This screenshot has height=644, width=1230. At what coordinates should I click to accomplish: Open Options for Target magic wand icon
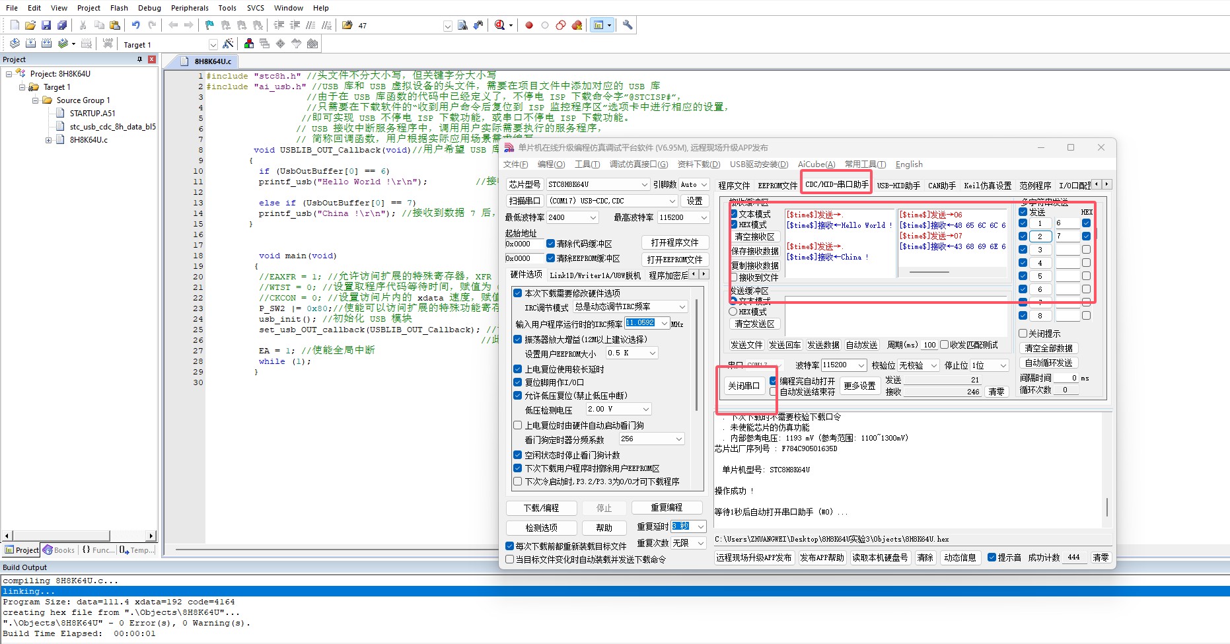(228, 44)
